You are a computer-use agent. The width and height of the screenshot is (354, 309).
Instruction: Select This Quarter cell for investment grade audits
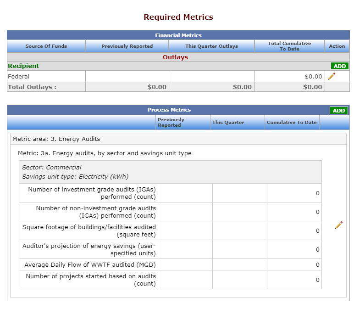239,193
